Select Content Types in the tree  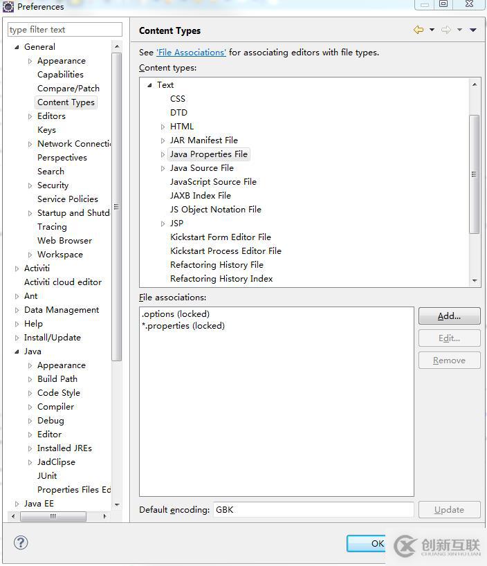tap(66, 102)
